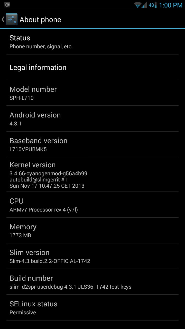This screenshot has height=329, width=185.
Task: Tap the Memory 1773 MB row
Action: click(x=92, y=231)
